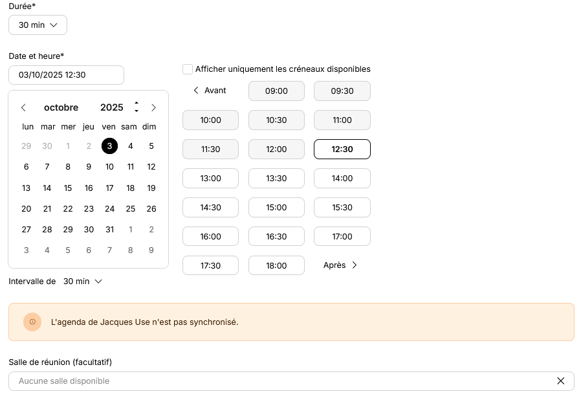The height and width of the screenshot is (398, 581).
Task: Pick October 22 in the calendar
Action: click(68, 209)
